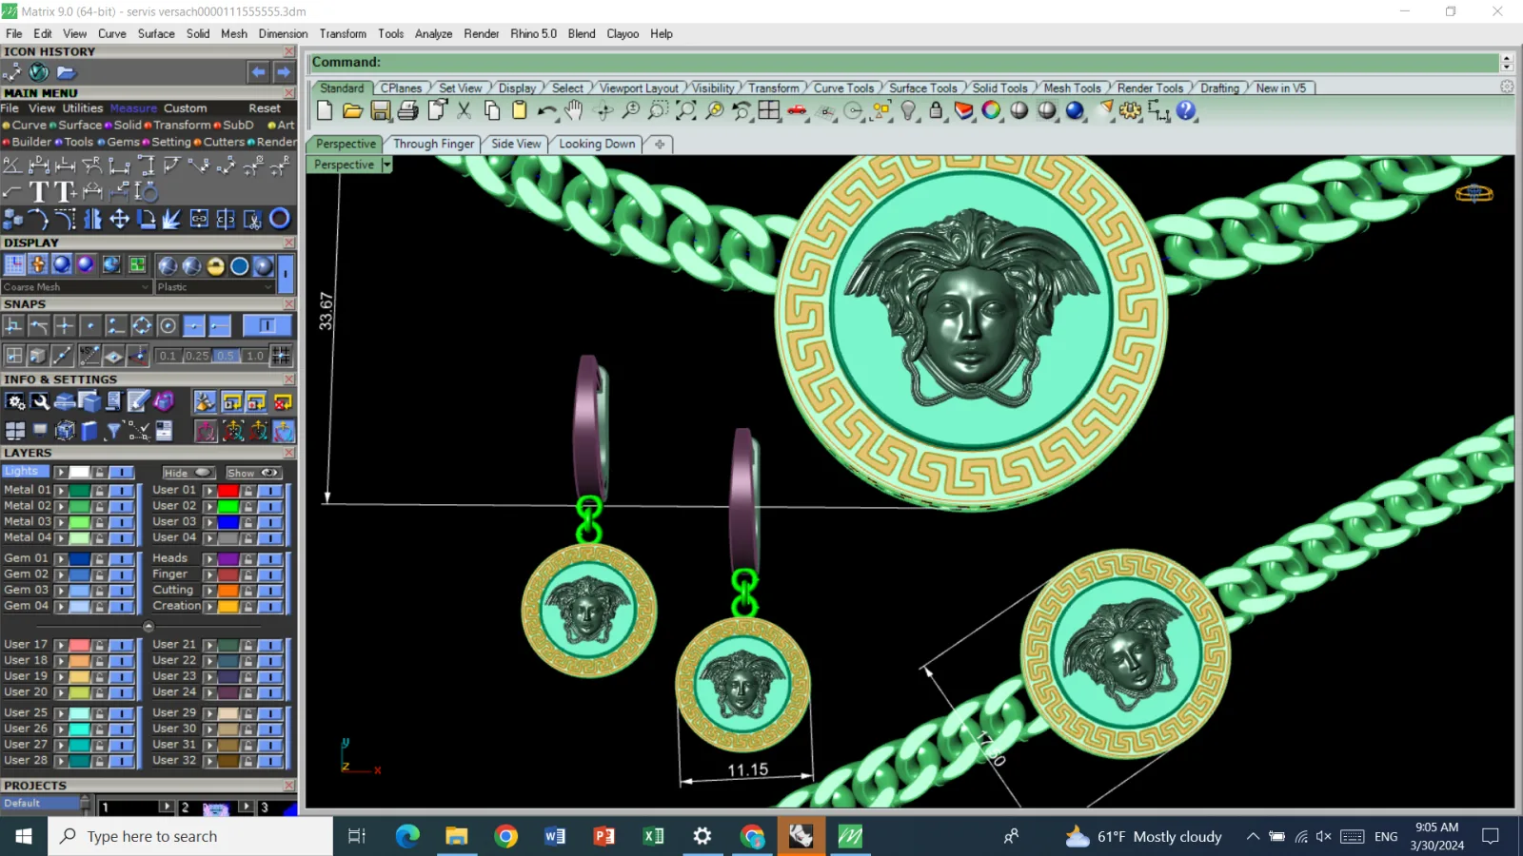This screenshot has height=856, width=1523.
Task: Open the Transform menu in the menu bar
Action: click(x=343, y=33)
